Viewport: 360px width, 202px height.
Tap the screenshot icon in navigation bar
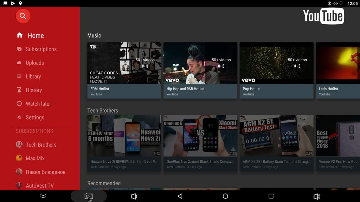pyautogui.click(x=89, y=196)
